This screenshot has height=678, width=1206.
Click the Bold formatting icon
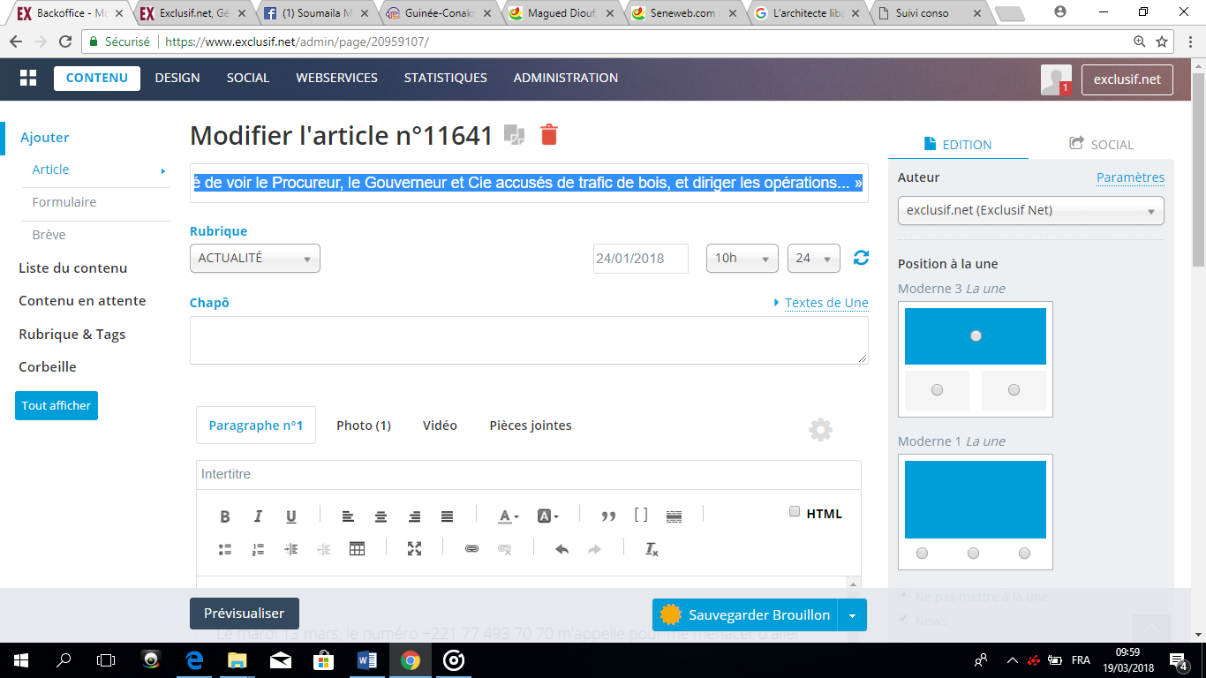click(x=225, y=516)
